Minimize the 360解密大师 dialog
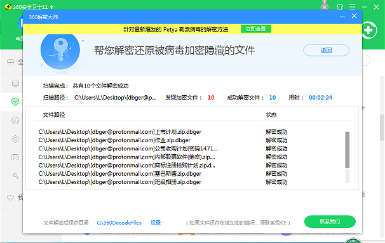This screenshot has height=243, width=385. (x=342, y=16)
